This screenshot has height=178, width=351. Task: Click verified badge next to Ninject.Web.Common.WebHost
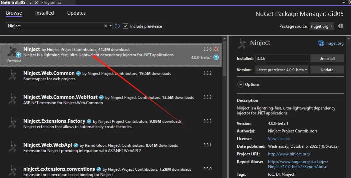point(102,97)
